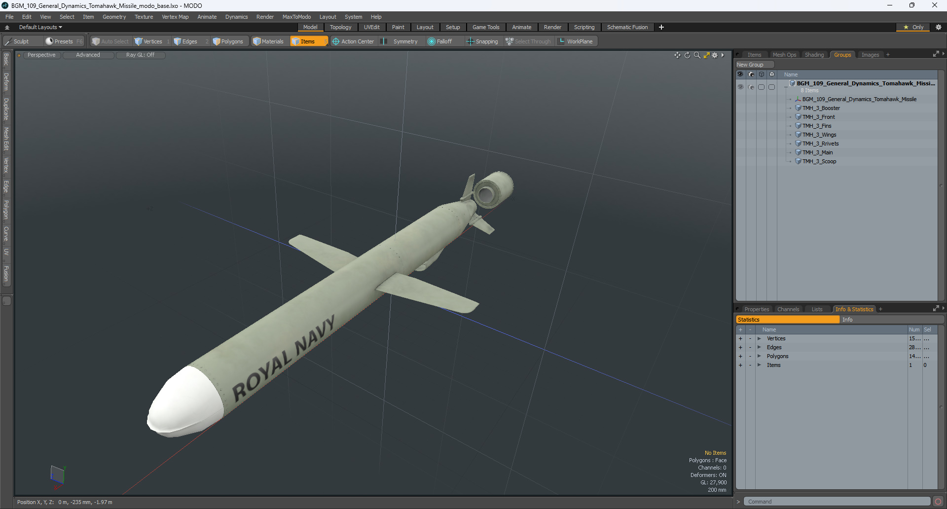Image resolution: width=947 pixels, height=509 pixels.
Task: Add a new layout tab with plus
Action: click(x=661, y=27)
